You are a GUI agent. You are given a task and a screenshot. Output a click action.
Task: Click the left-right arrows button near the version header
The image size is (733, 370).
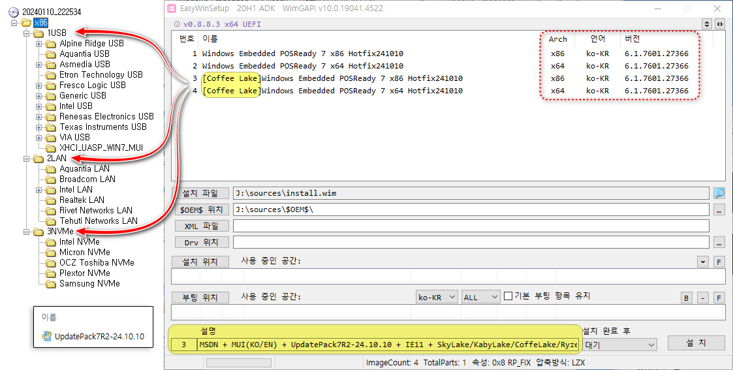[x=720, y=24]
